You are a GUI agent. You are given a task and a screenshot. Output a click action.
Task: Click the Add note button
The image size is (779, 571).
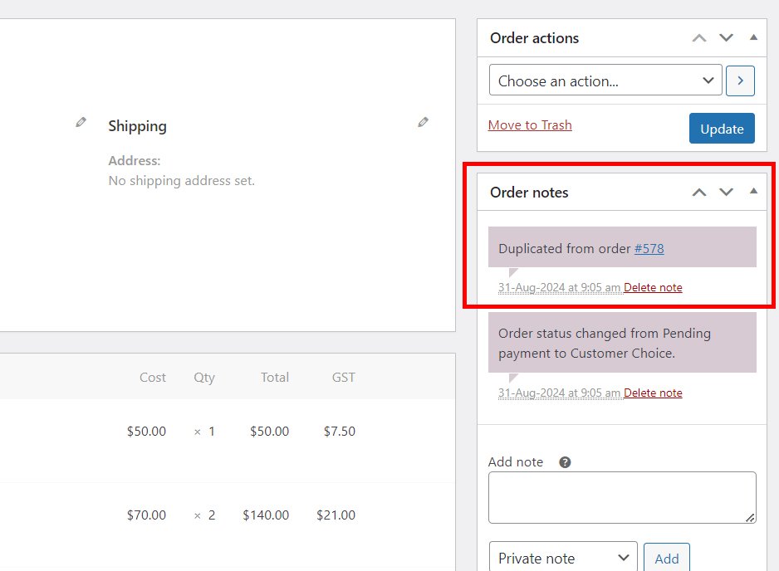(x=666, y=559)
